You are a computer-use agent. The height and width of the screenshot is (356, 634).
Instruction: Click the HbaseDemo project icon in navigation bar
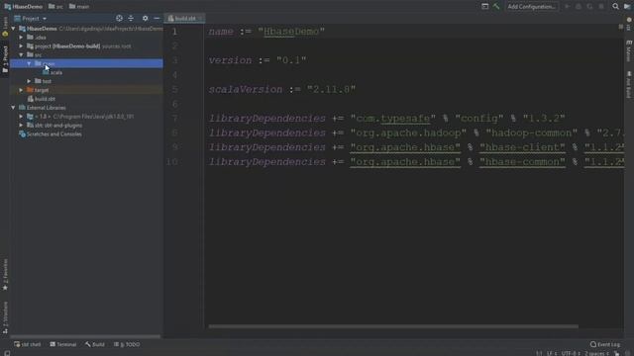(x=7, y=7)
